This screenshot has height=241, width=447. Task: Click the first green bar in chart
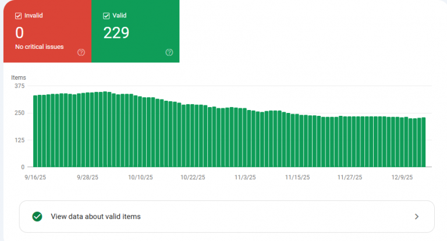tap(36, 131)
